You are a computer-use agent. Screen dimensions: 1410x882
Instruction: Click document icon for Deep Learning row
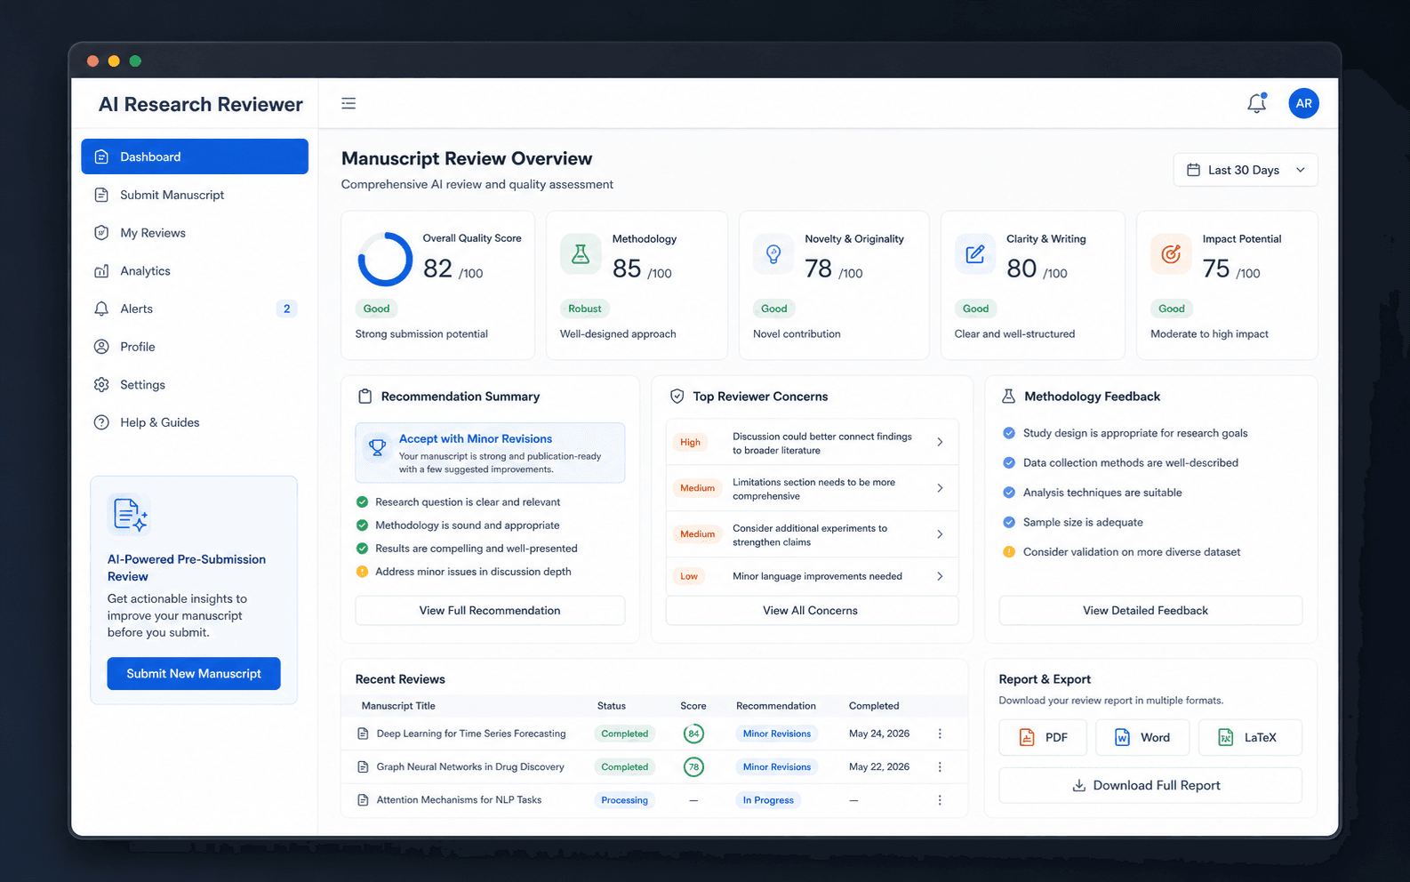[x=363, y=734]
